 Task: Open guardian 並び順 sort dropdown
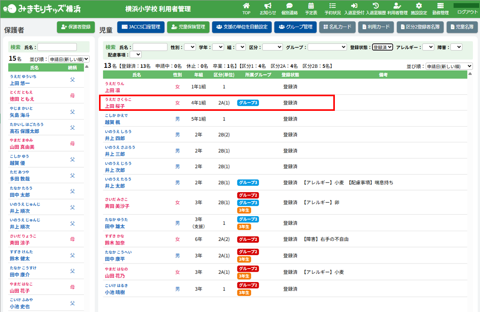[69, 59]
